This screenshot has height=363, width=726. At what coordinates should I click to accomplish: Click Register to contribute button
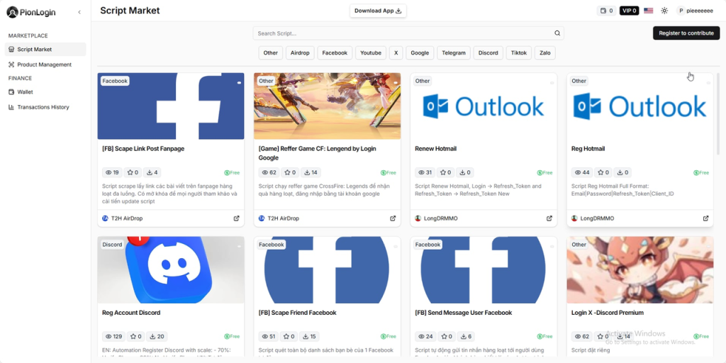686,33
